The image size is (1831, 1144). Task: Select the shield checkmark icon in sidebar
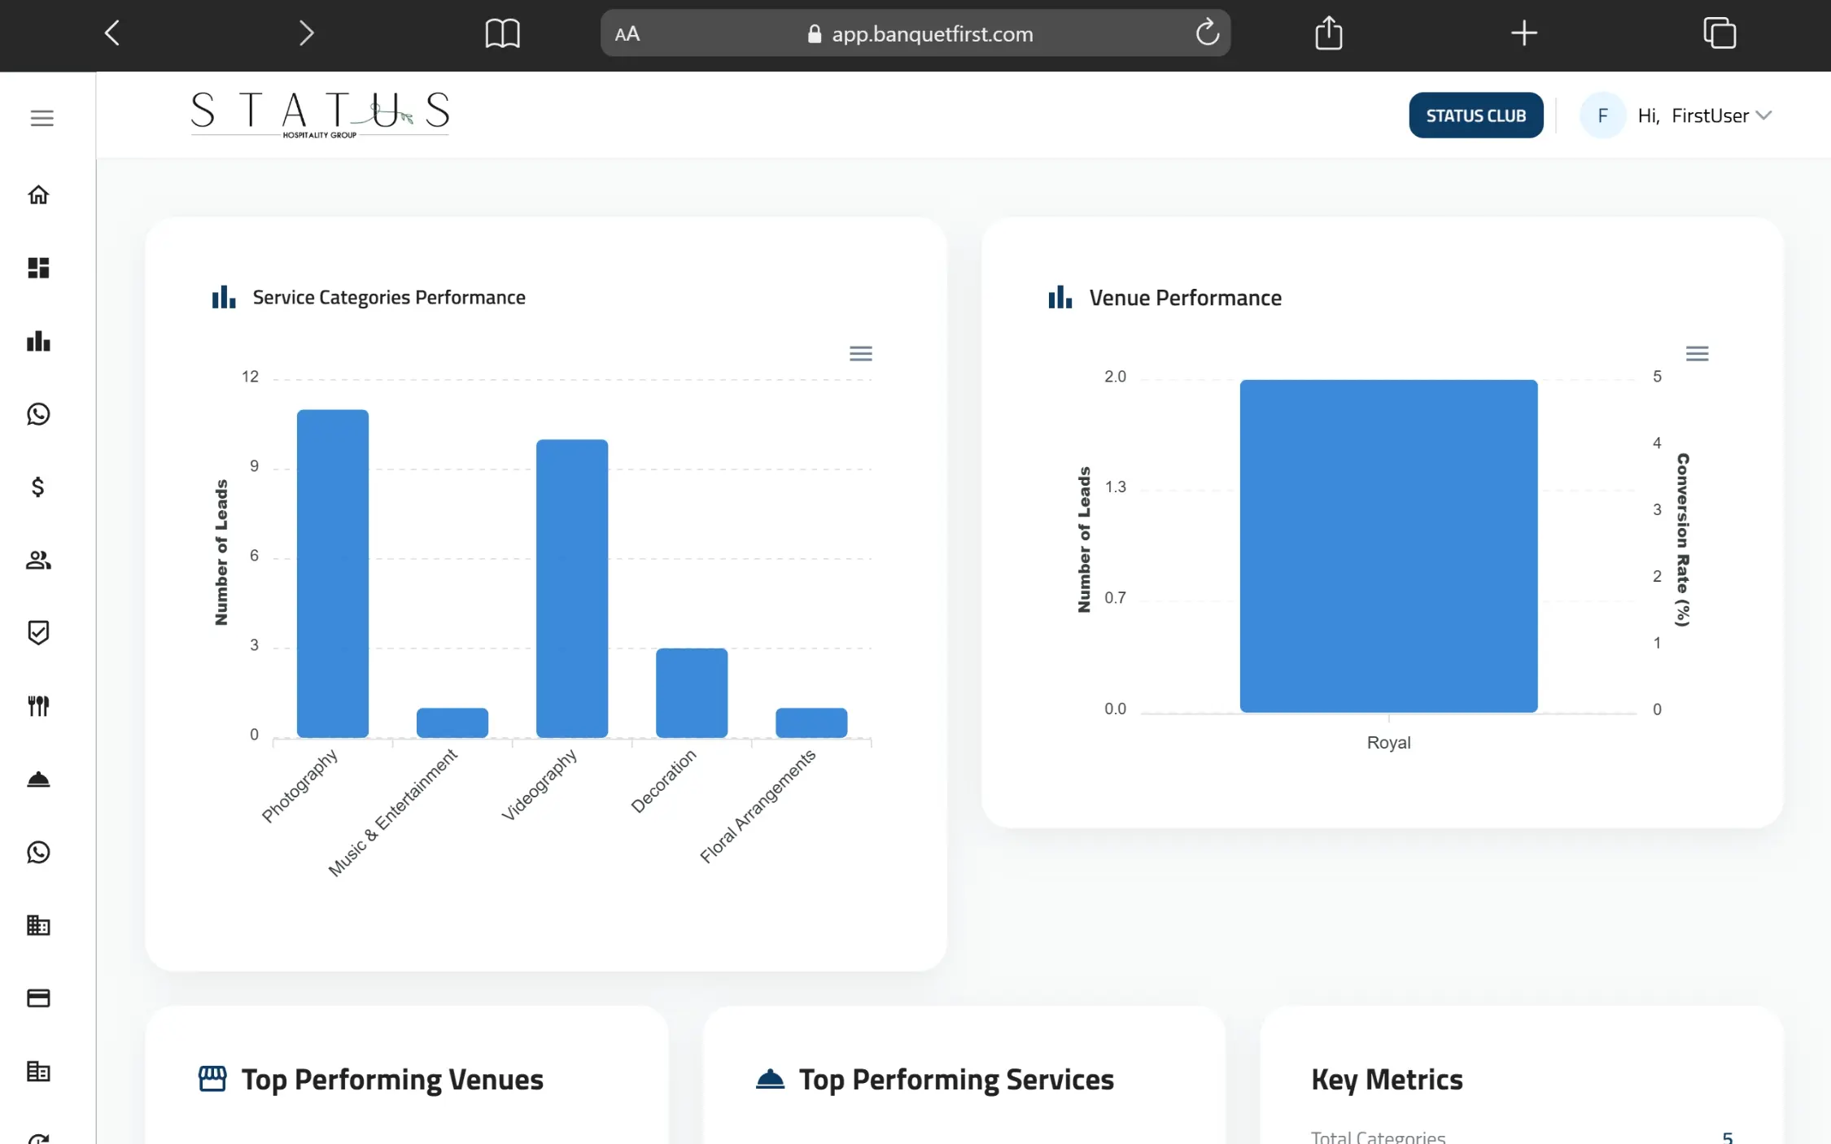(38, 632)
